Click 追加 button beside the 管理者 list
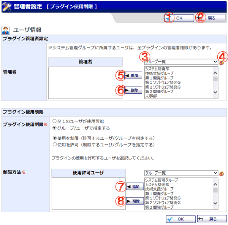The height and width of the screenshot is (225, 228). pos(133,75)
